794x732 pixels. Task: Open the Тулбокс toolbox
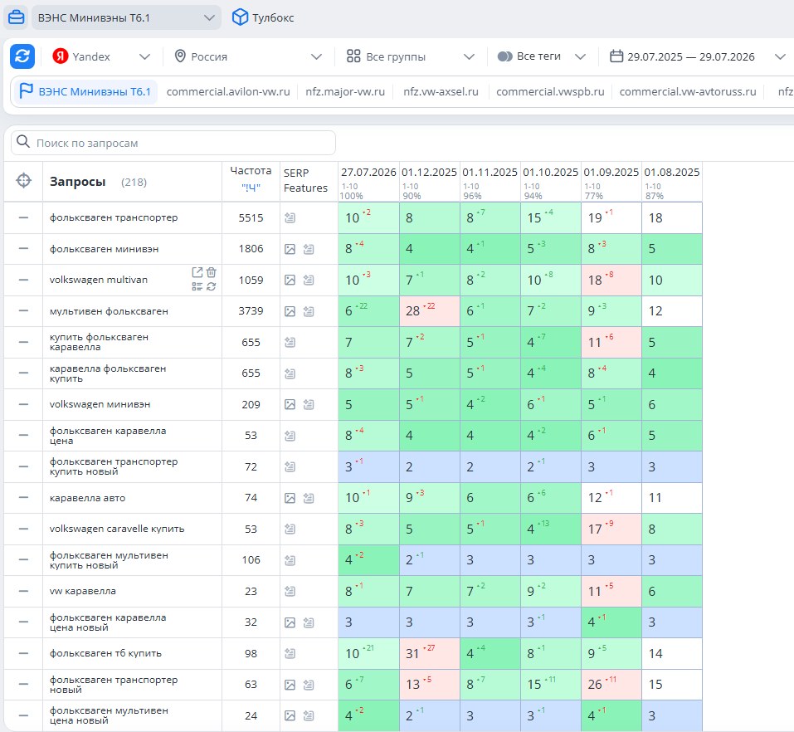click(263, 17)
